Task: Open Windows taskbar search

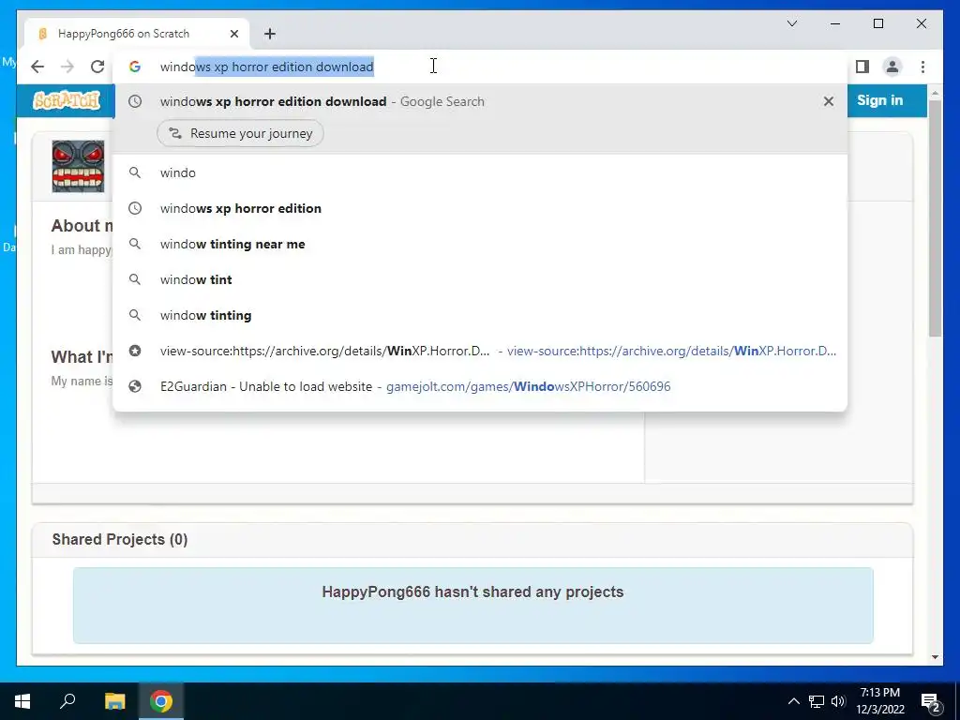Action: [67, 701]
